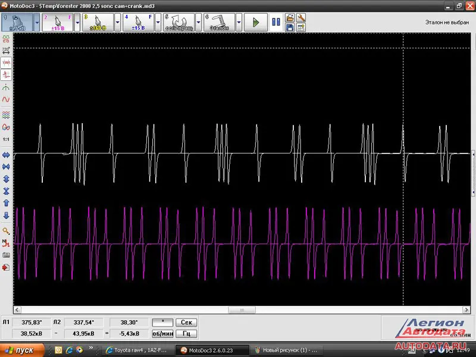Click the 38,52кВ voltage value
Screen dimensions: 476x357
click(x=32, y=334)
